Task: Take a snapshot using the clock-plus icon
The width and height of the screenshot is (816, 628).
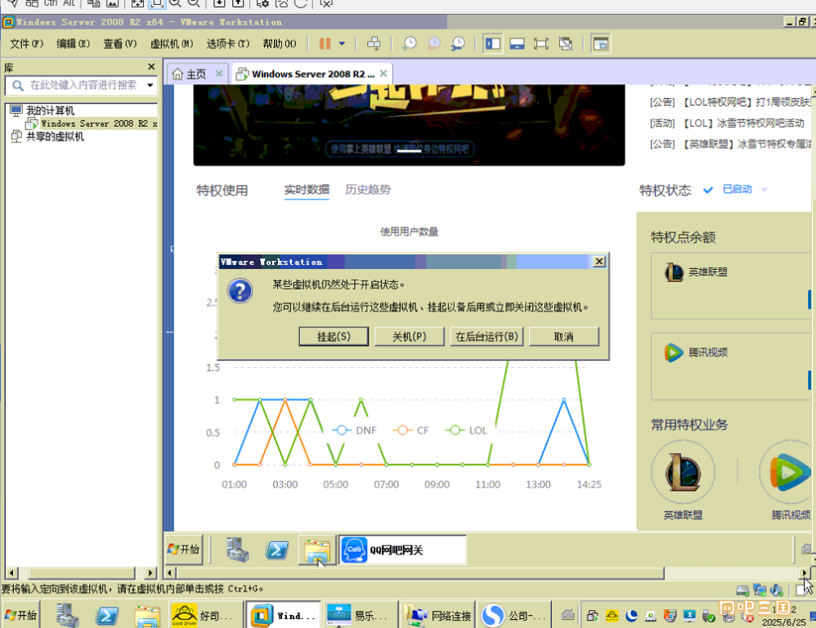Action: pos(410,43)
